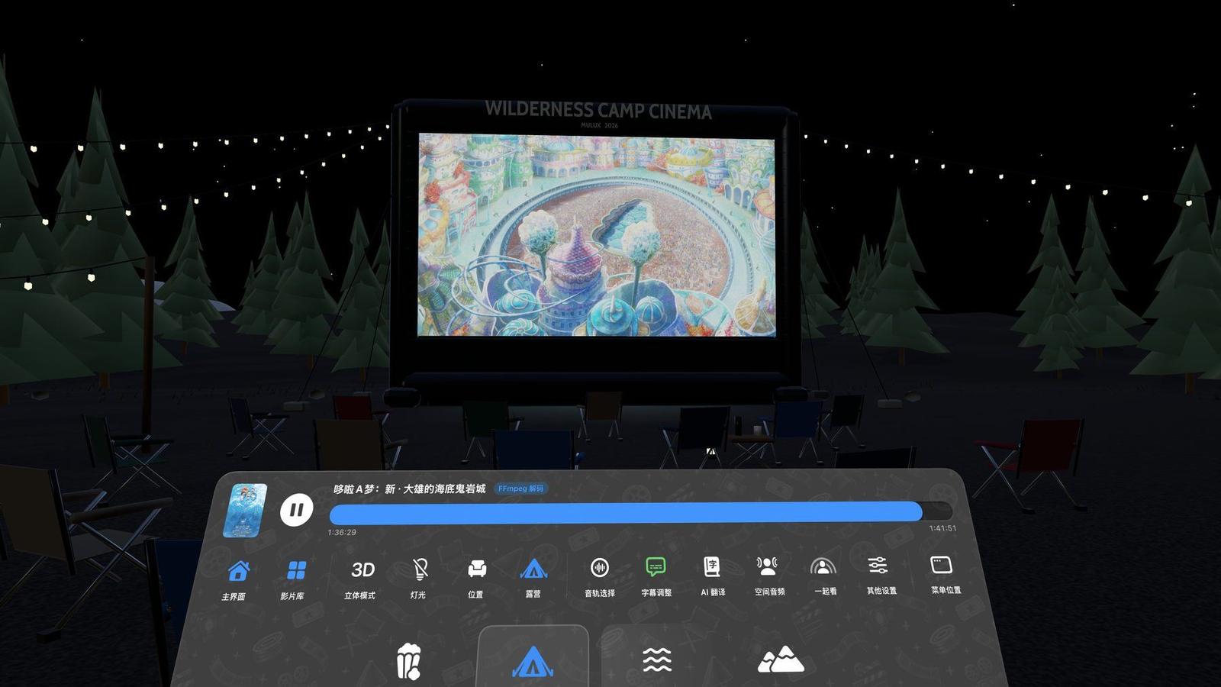Click the total duration 1:41:51
1221x687 pixels.
(942, 528)
